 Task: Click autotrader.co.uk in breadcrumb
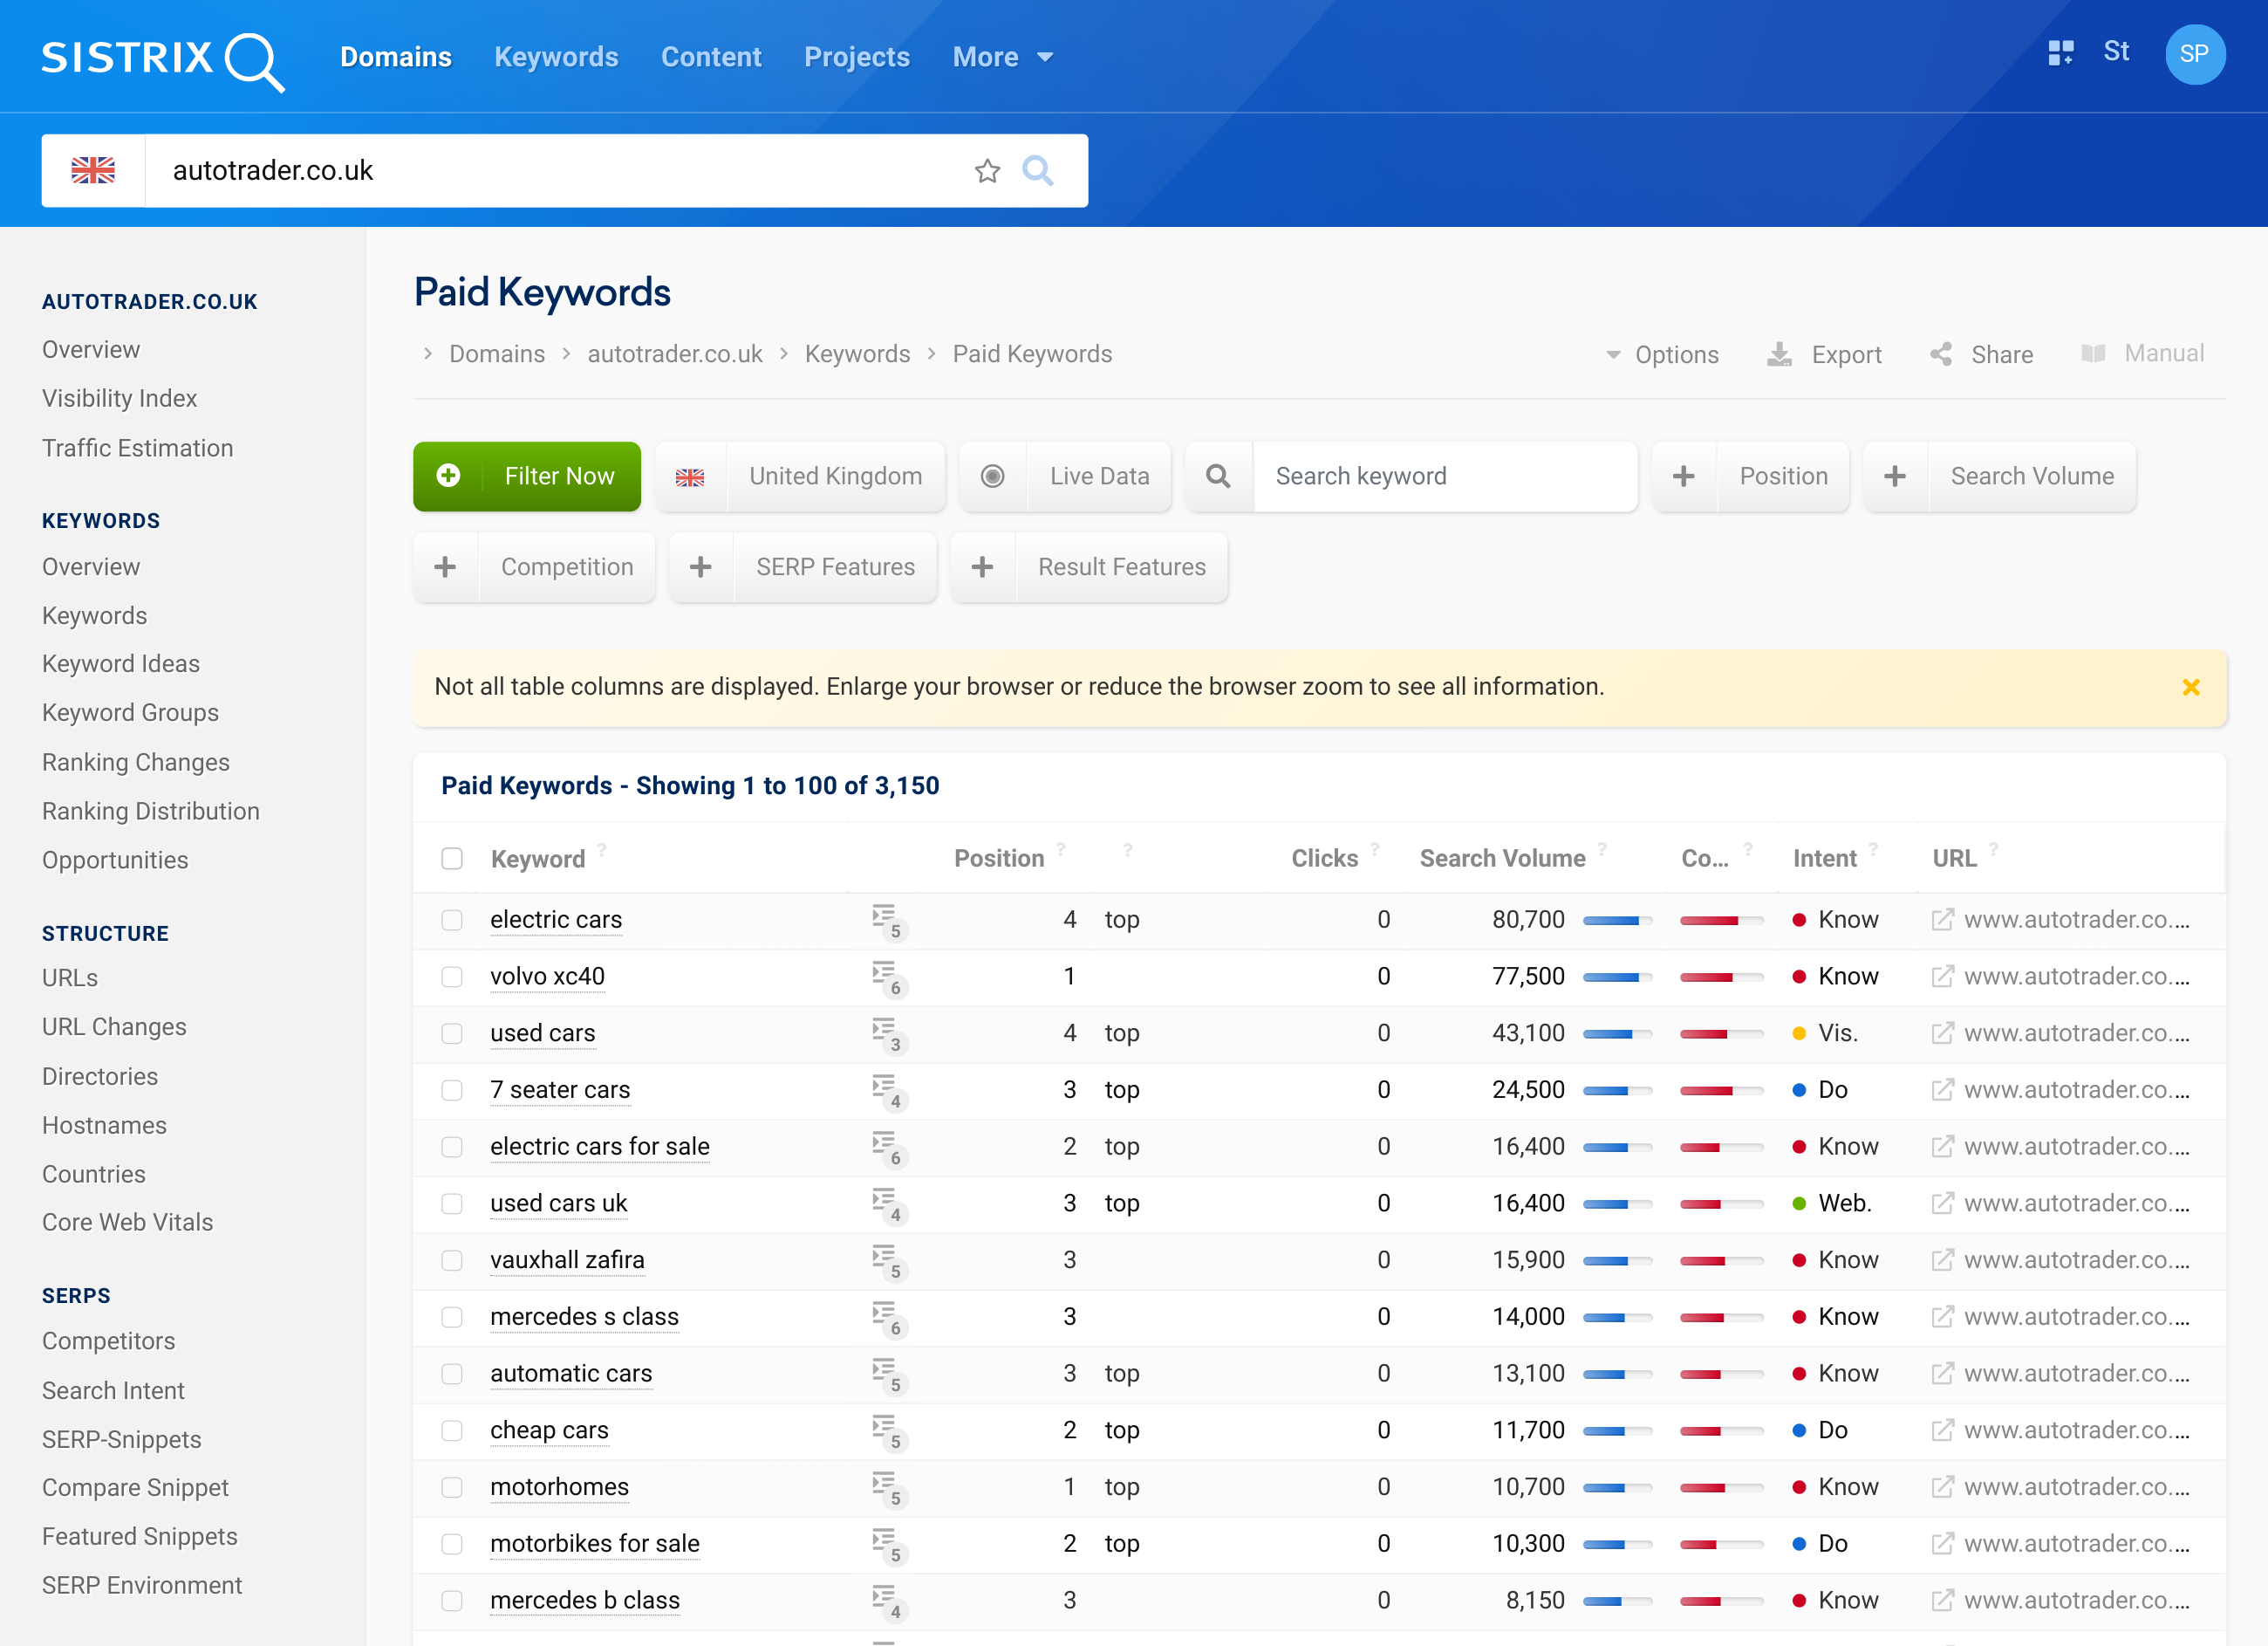pos(675,354)
